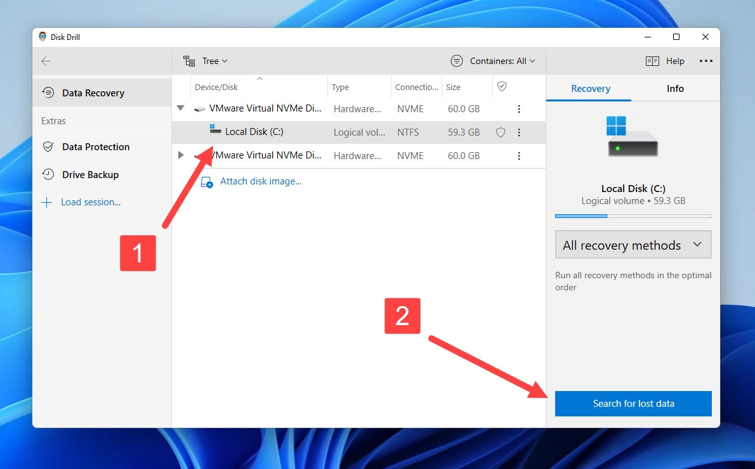Image resolution: width=755 pixels, height=469 pixels.
Task: Click the first VMware disk drive icon
Action: (199, 109)
